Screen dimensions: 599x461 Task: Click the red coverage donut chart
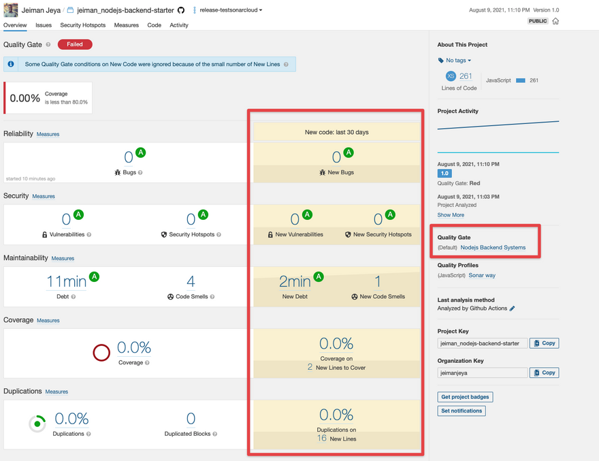pos(101,352)
